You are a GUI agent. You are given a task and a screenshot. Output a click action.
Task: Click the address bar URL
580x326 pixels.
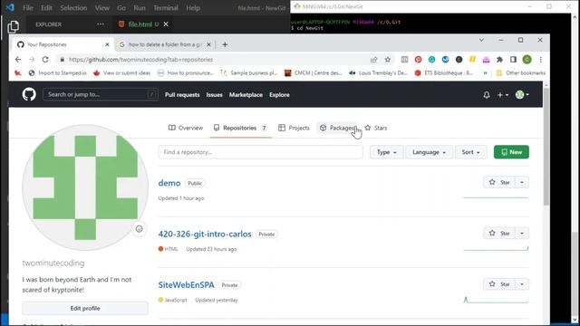[x=140, y=60]
